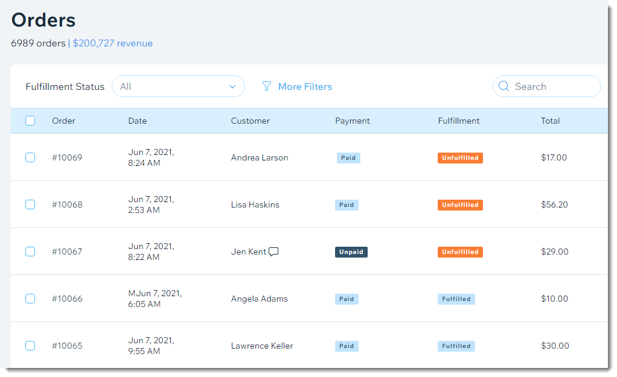Click the $17.00 total
Image resolution: width=617 pixels, height=377 pixels.
point(554,157)
